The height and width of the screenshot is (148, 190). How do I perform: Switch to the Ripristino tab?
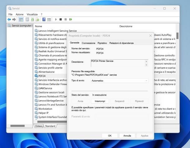pyautogui.click(x=102, y=43)
